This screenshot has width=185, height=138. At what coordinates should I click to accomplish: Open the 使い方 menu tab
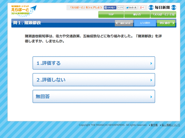click(x=137, y=14)
